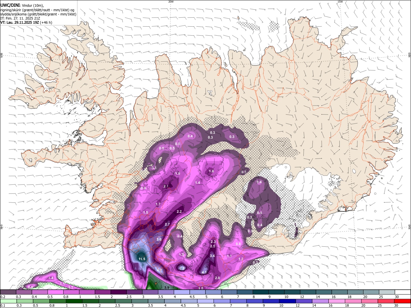Select the top legend swatch between 0.5 and 0.8
411x308 pixels.
tap(55, 292)
